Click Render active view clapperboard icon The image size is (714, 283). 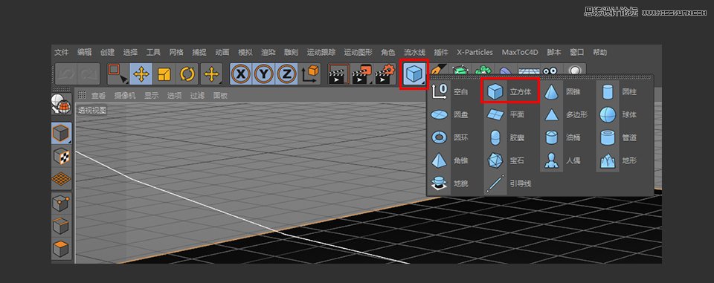coord(338,74)
